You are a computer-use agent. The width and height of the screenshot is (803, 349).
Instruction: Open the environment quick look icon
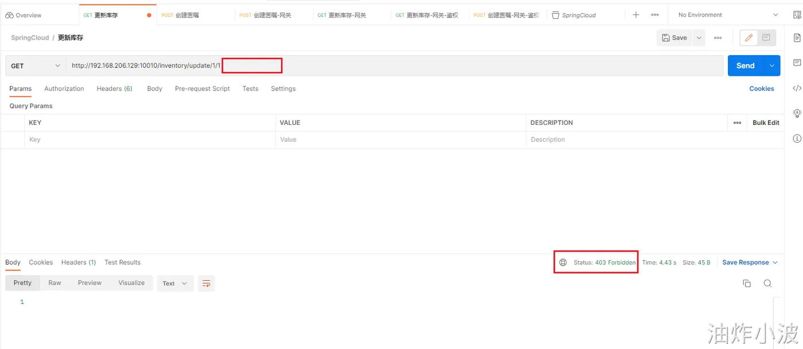point(797,15)
